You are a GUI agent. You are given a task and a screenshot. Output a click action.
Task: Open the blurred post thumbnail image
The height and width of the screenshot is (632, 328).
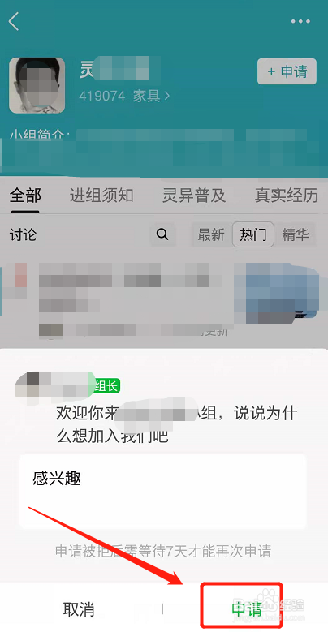(283, 293)
